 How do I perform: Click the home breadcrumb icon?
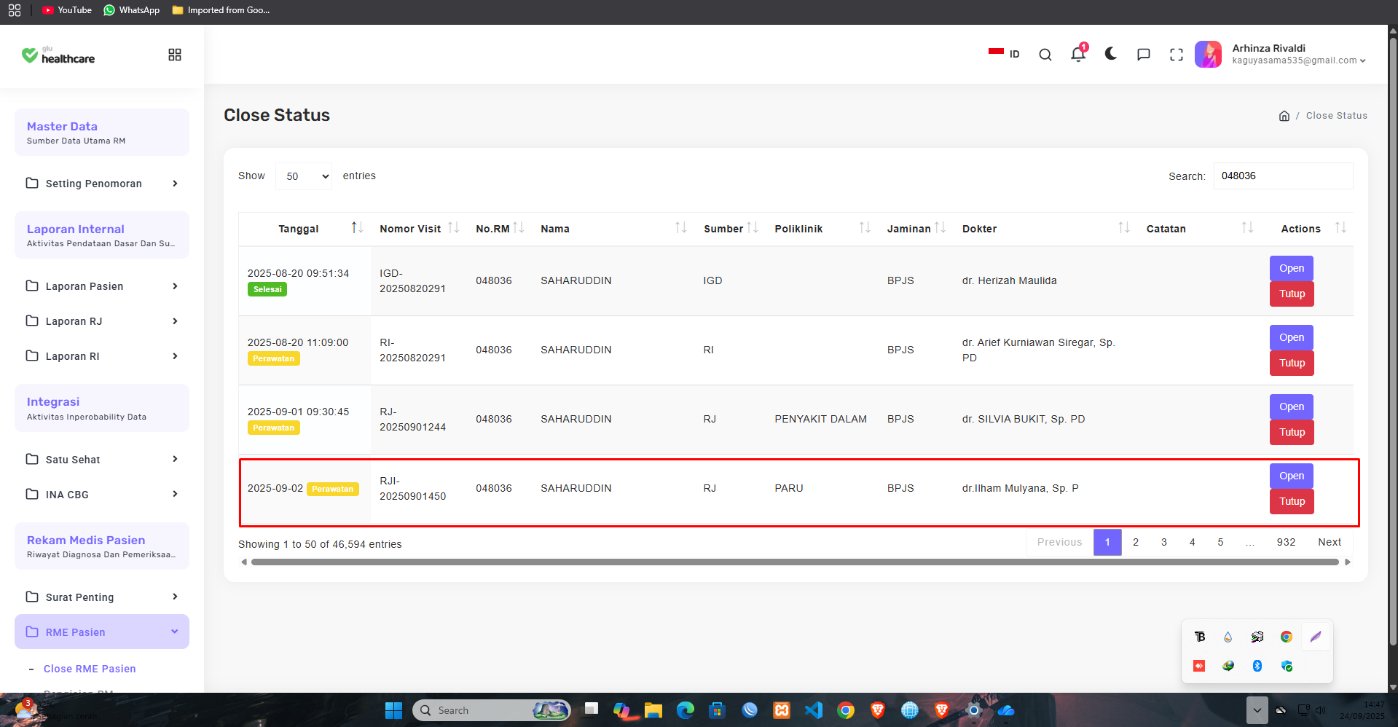pyautogui.click(x=1284, y=116)
